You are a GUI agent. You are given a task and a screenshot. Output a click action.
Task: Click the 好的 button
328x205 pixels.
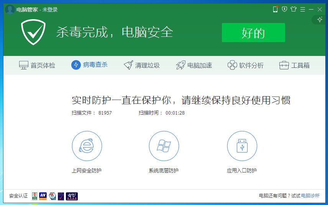(x=253, y=33)
